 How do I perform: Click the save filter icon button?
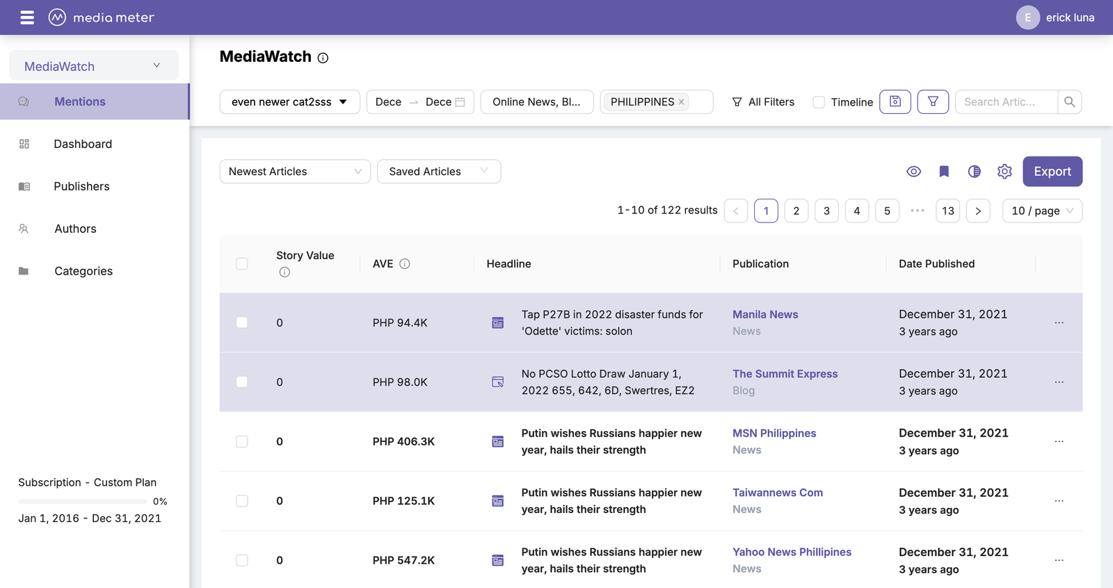tap(895, 101)
